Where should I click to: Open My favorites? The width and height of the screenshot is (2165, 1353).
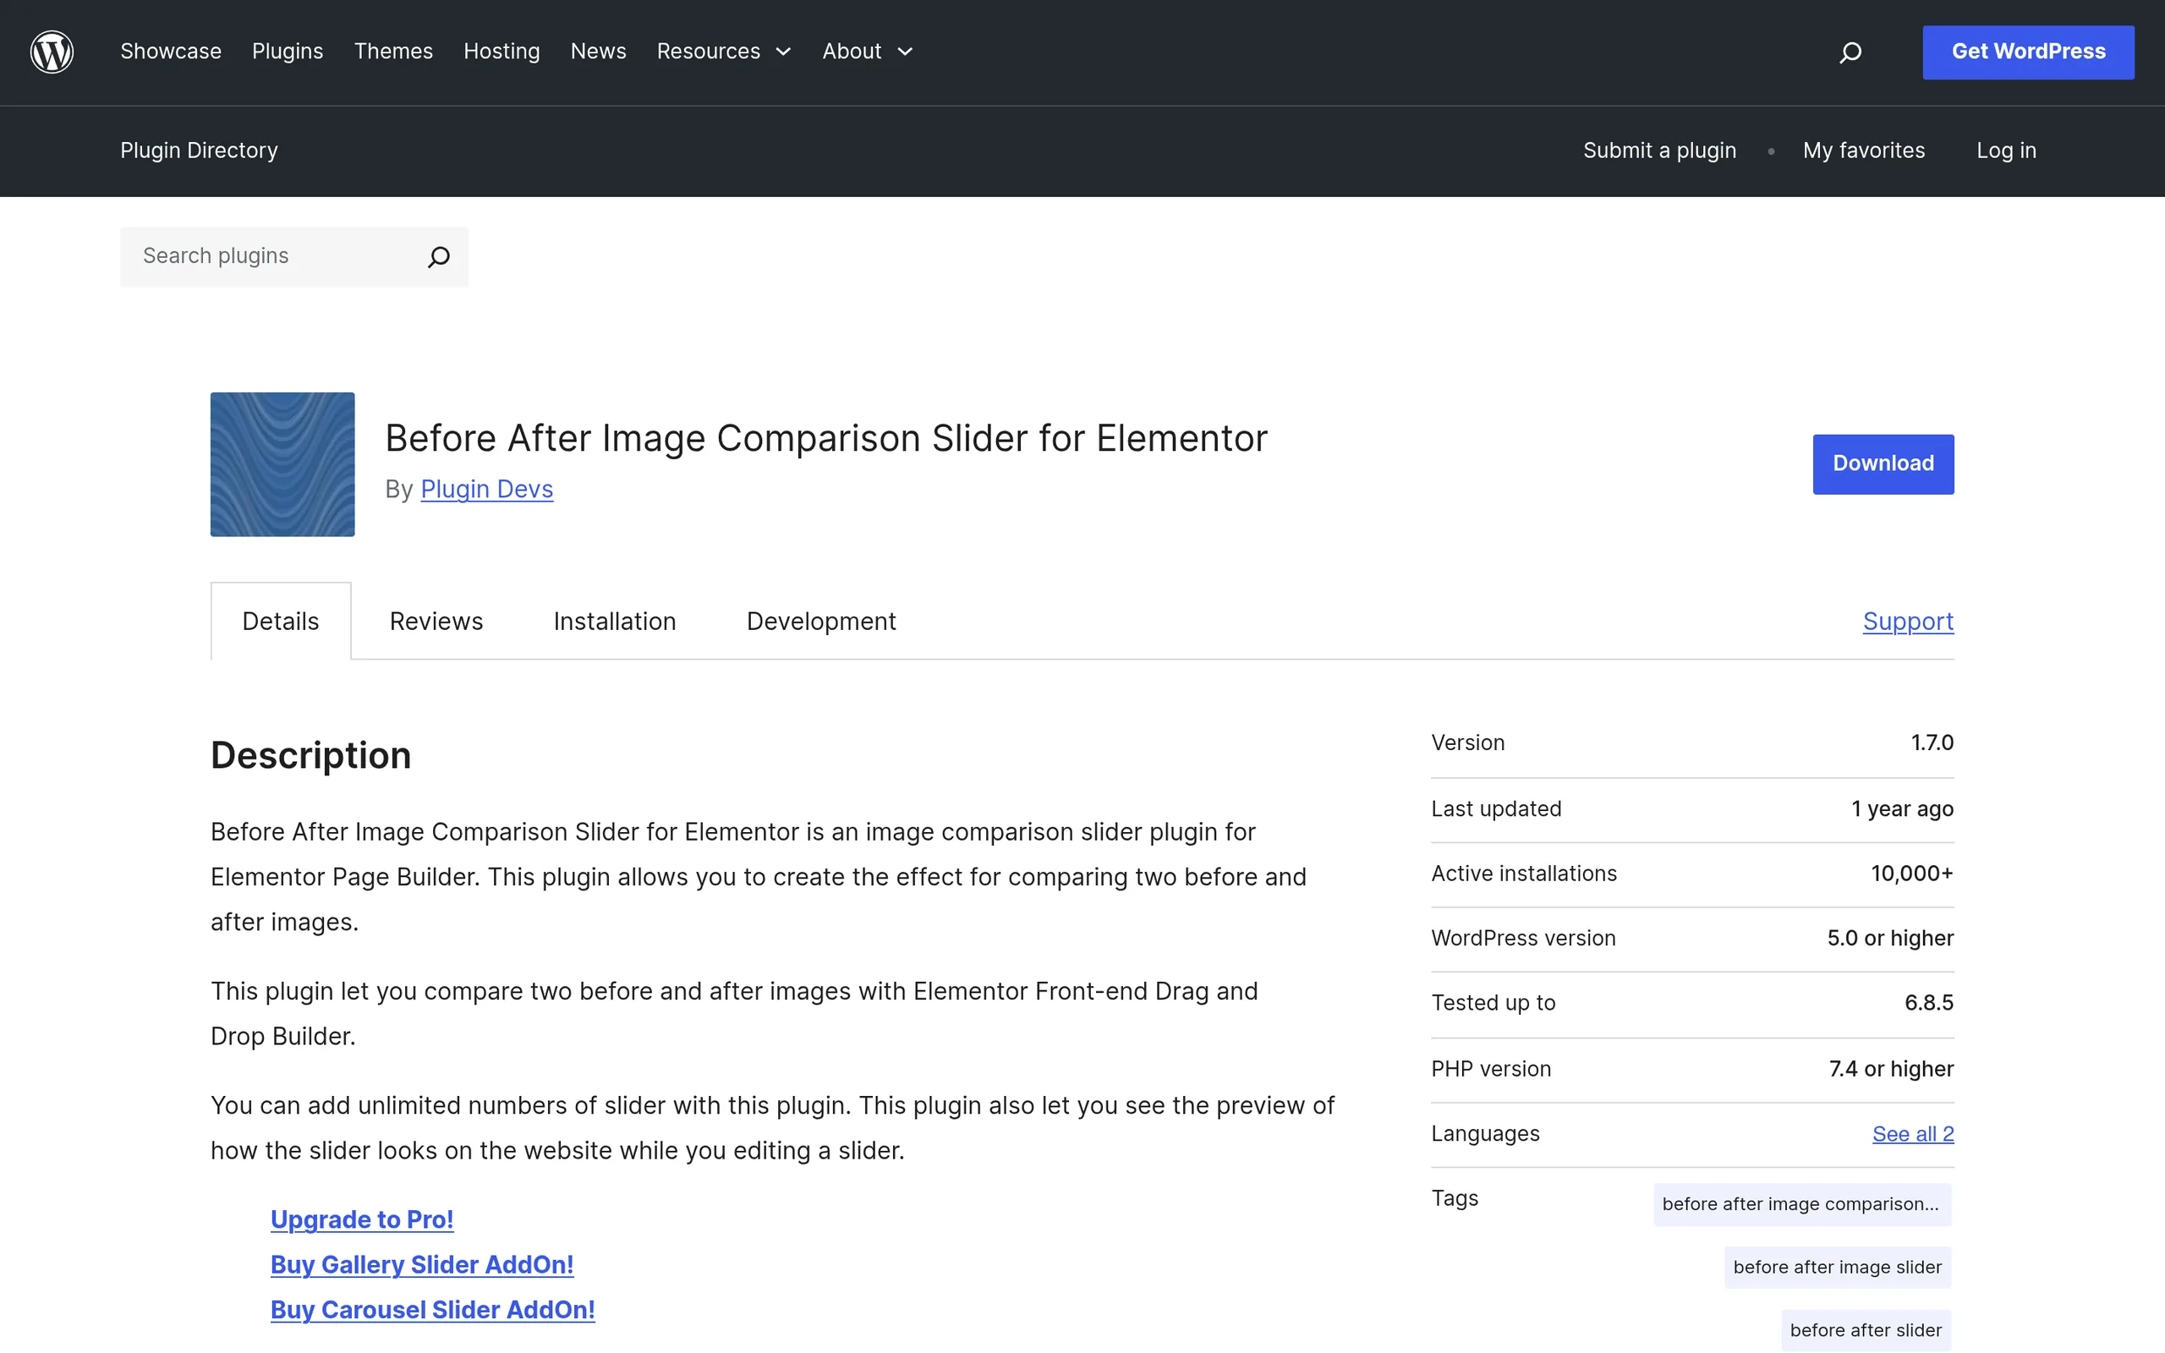click(x=1864, y=151)
